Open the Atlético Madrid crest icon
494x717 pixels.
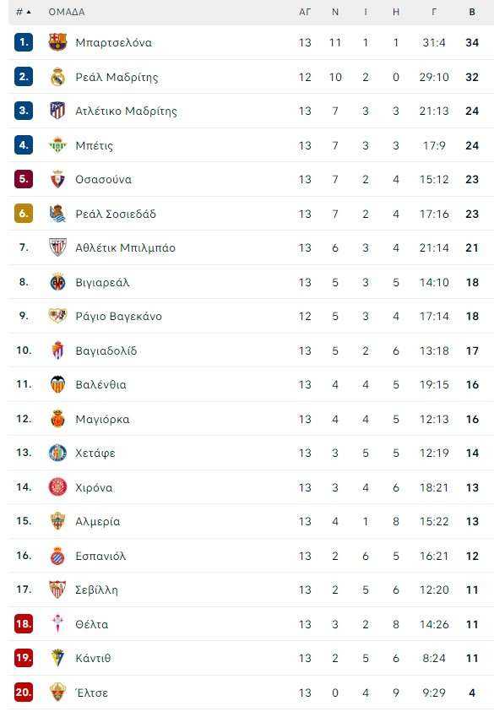click(x=57, y=111)
